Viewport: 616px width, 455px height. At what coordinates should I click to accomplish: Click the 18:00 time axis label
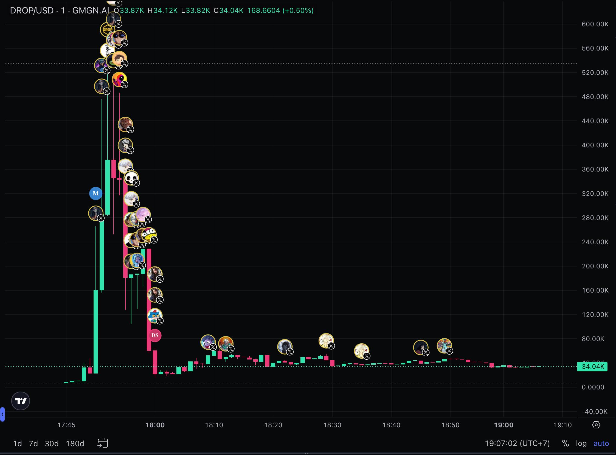tap(155, 425)
